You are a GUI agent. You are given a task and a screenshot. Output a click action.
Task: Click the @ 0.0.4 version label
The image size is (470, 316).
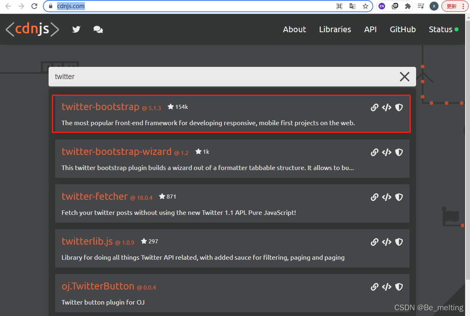coord(147,287)
